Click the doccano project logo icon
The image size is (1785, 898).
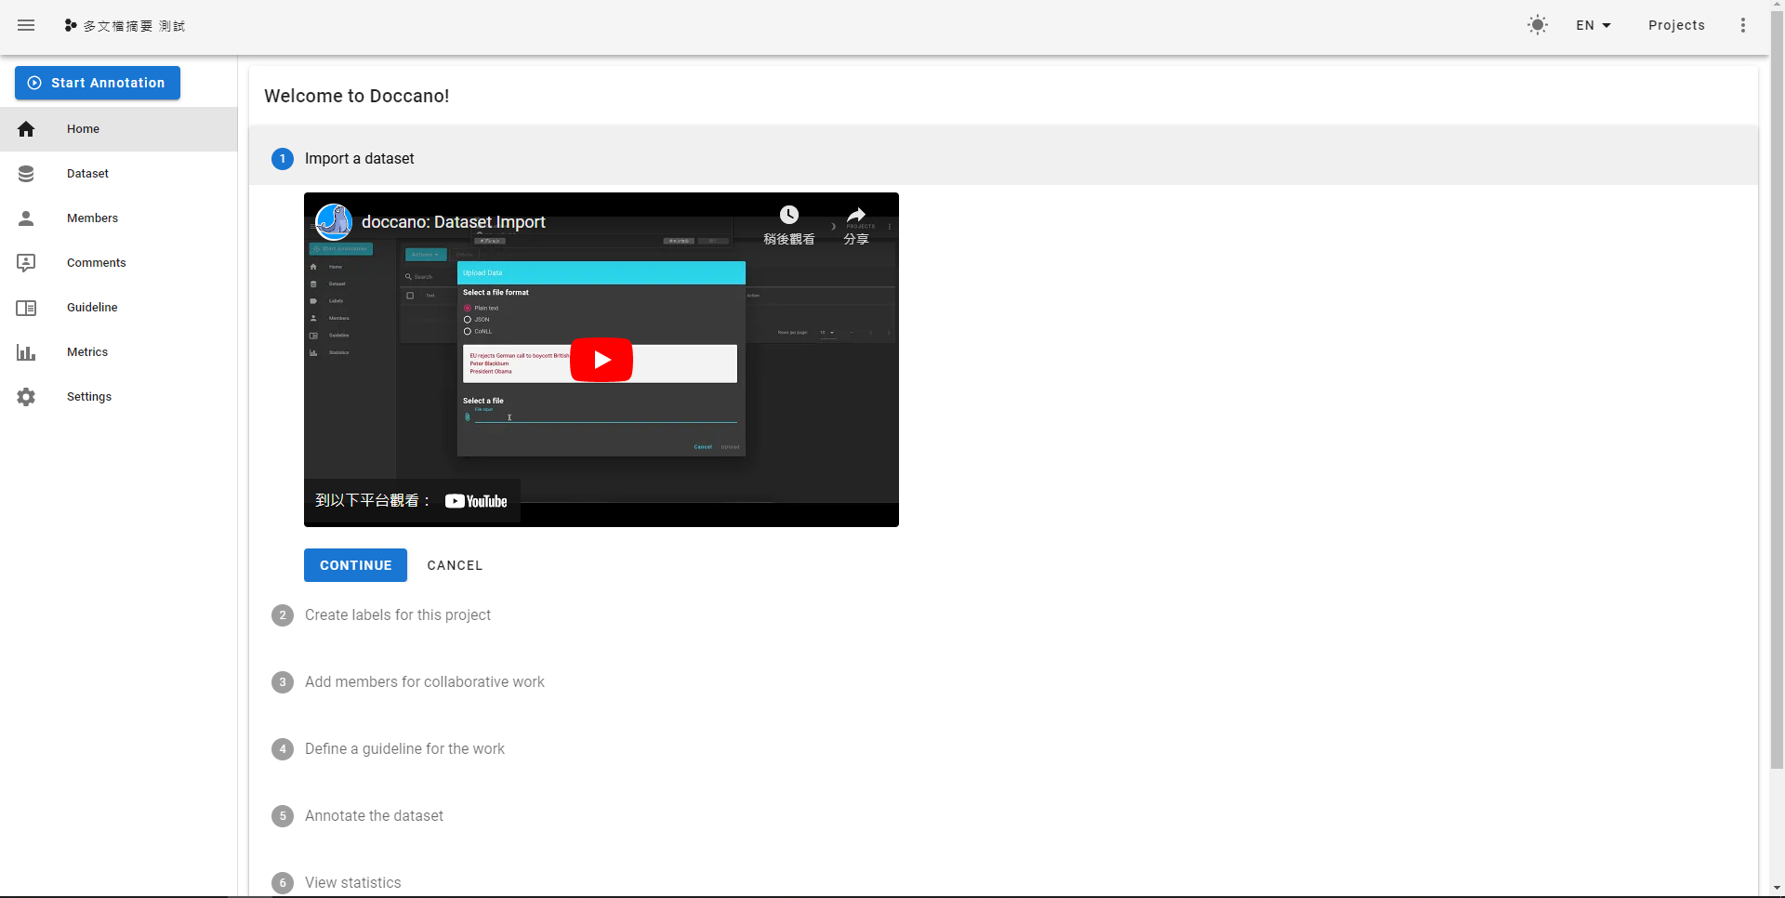tap(71, 25)
